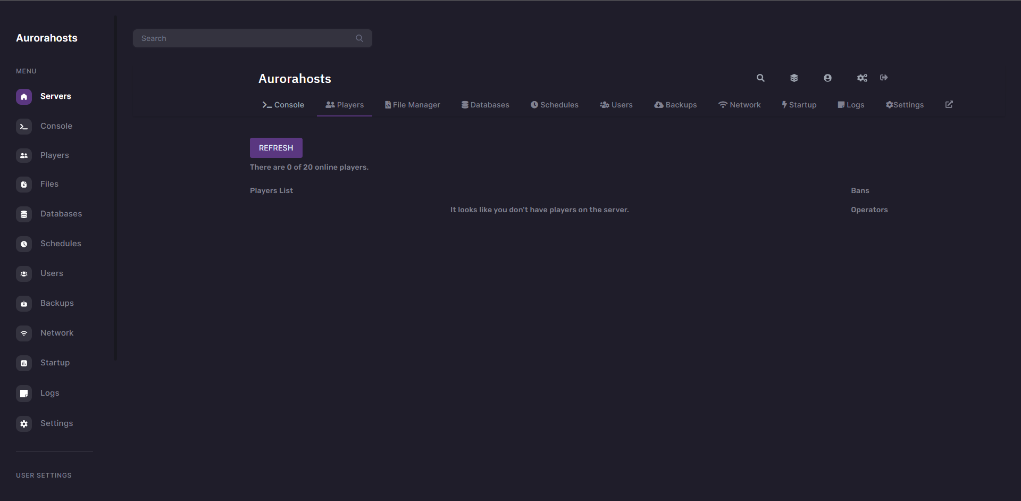This screenshot has height=501, width=1021.
Task: Select the Databases icon in the left menu
Action: (24, 214)
